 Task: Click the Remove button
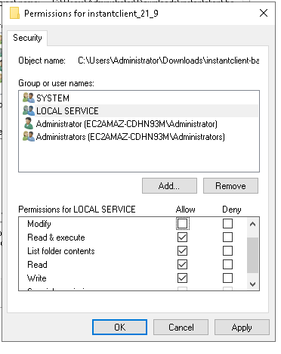pos(230,186)
